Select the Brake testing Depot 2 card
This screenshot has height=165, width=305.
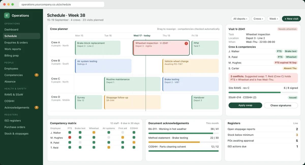point(191,84)
